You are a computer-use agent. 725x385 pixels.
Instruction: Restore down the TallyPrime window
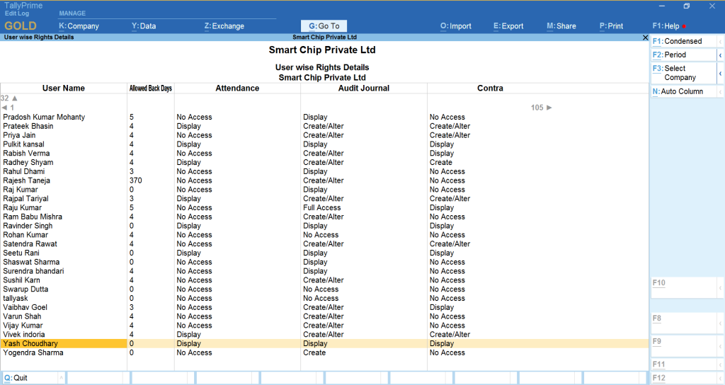(x=686, y=6)
